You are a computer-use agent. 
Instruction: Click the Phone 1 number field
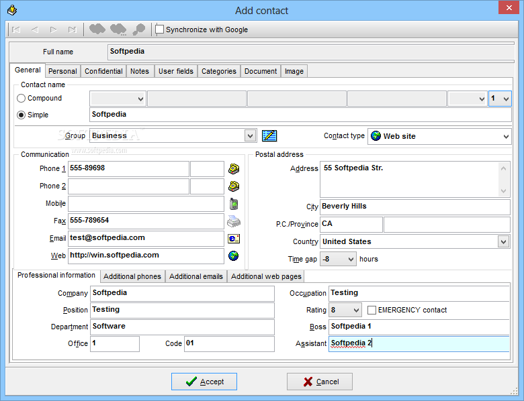(129, 169)
